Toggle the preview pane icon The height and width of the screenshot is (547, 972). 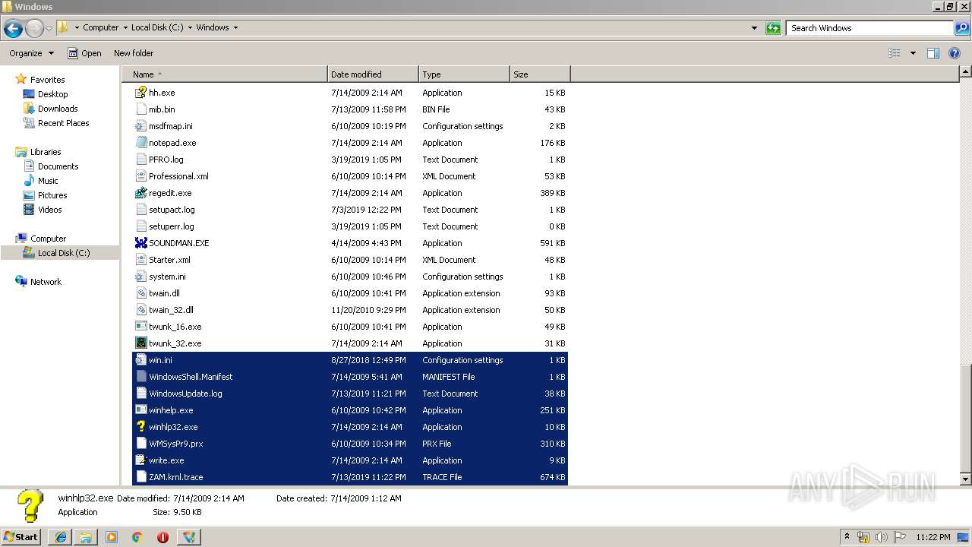coord(933,53)
